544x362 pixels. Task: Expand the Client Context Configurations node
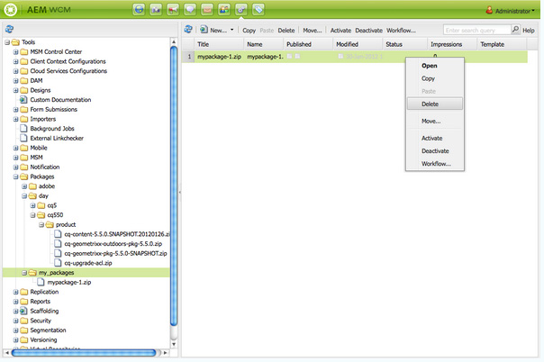(15, 61)
